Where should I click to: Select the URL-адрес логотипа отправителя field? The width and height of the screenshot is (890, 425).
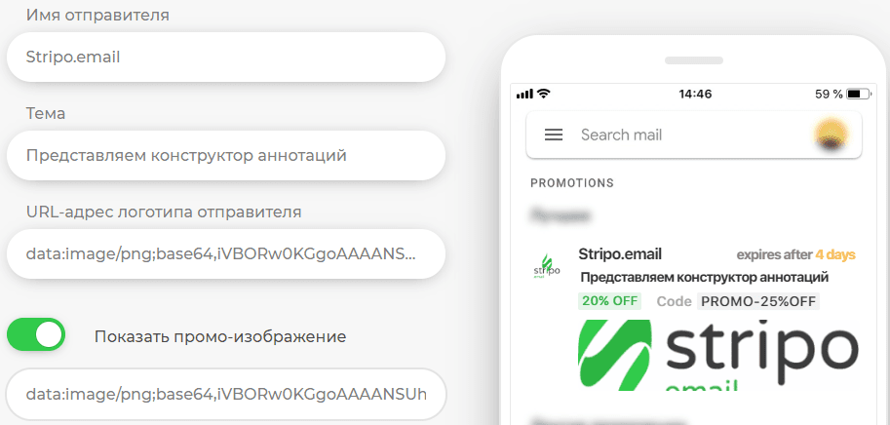click(x=226, y=253)
